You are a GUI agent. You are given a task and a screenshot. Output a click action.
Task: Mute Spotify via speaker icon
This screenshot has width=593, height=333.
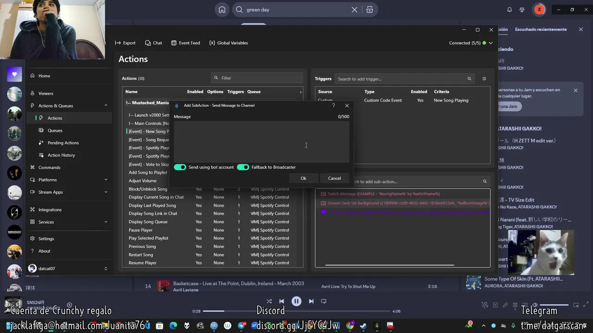click(535, 305)
